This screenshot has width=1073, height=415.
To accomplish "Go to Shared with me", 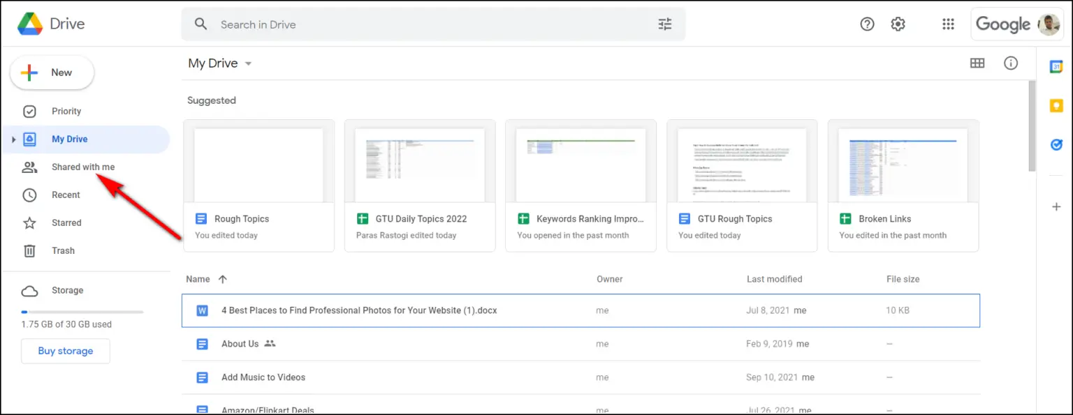I will pos(82,167).
